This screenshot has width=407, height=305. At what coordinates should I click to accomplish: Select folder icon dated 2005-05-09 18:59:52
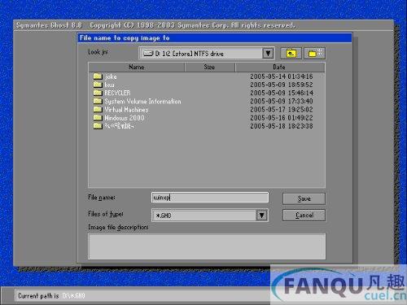pos(98,85)
